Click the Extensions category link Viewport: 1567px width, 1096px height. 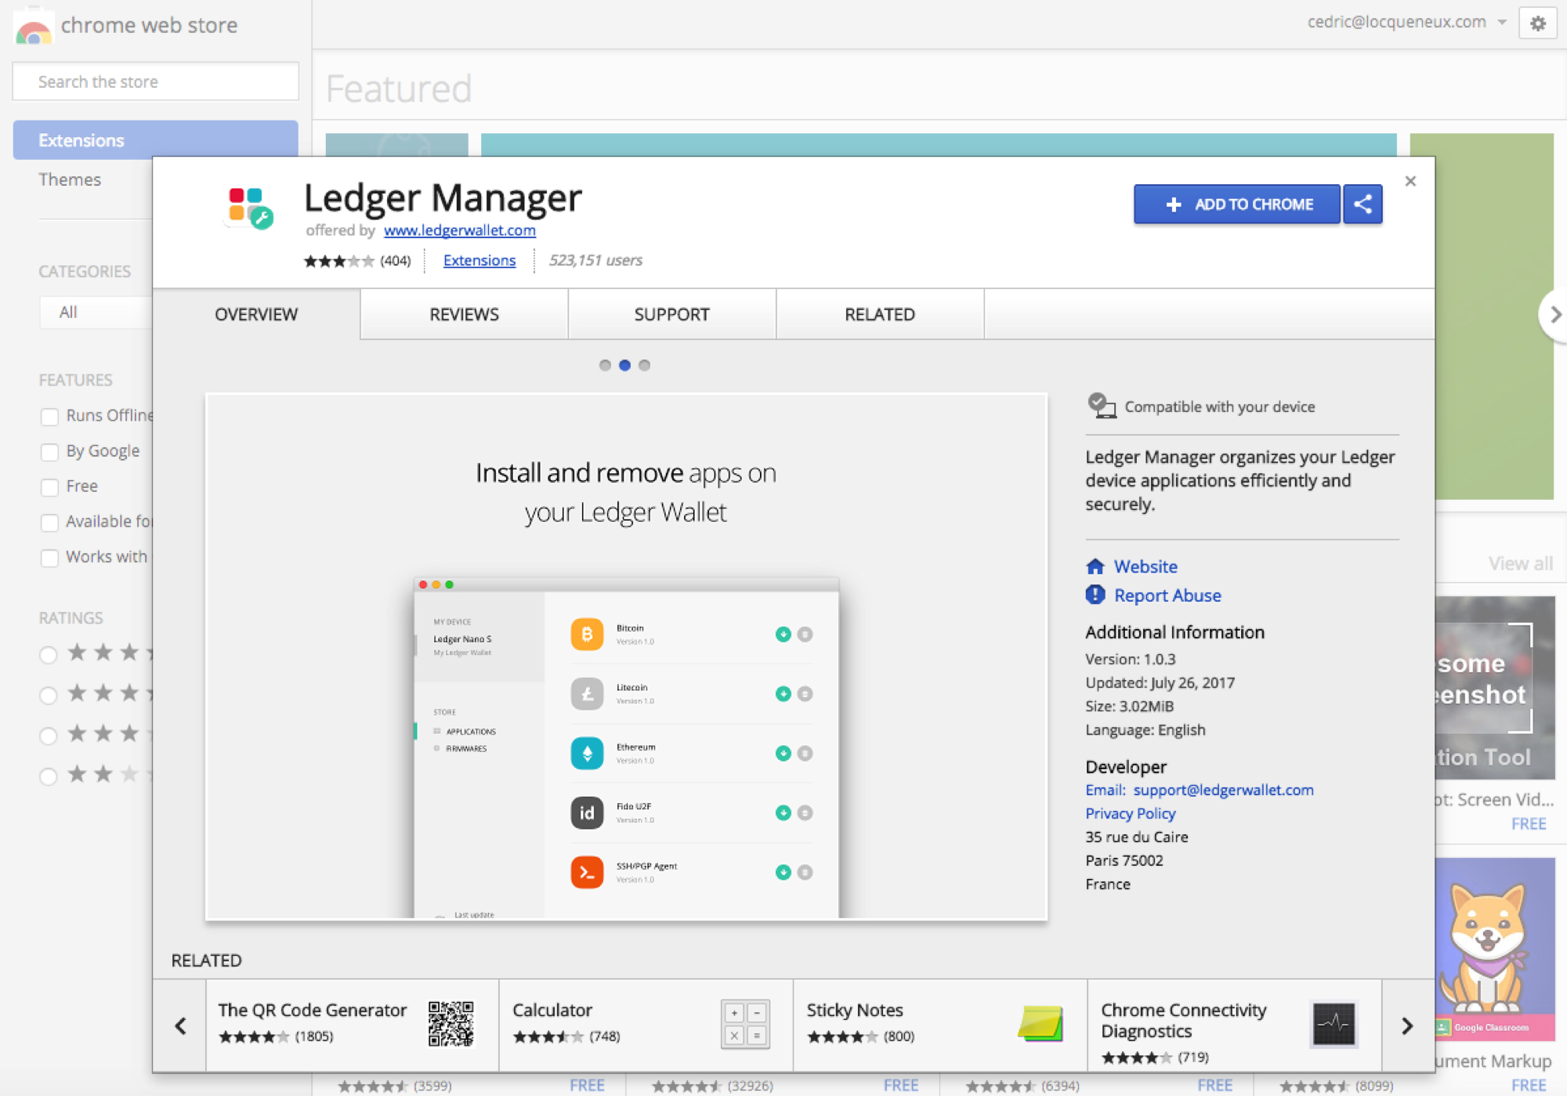coord(480,260)
